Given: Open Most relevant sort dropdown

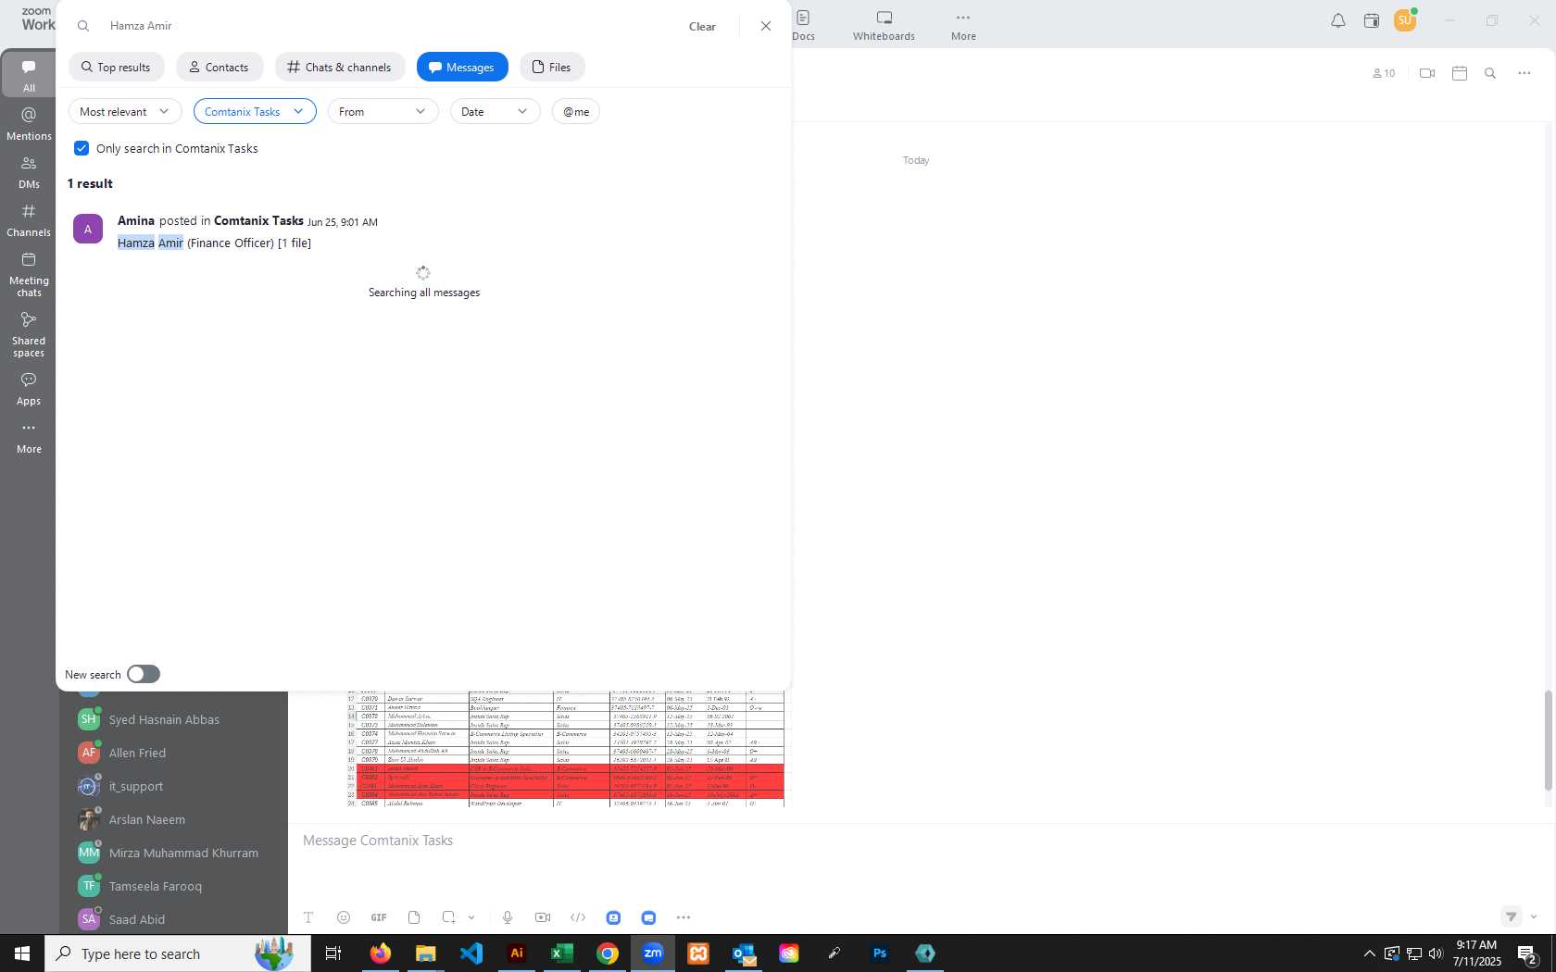Looking at the screenshot, I should pyautogui.click(x=125, y=111).
